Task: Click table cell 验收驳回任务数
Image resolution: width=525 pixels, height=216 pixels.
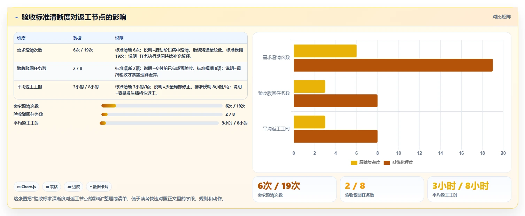Action: tap(32, 68)
